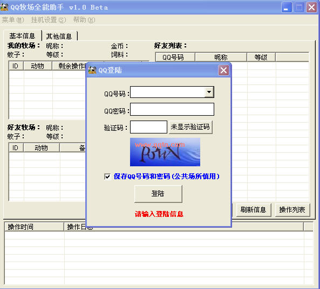The height and width of the screenshot is (289, 320).
Task: Click the QQ牧场全能助手 title bar app icon
Action: pyautogui.click(x=4, y=7)
